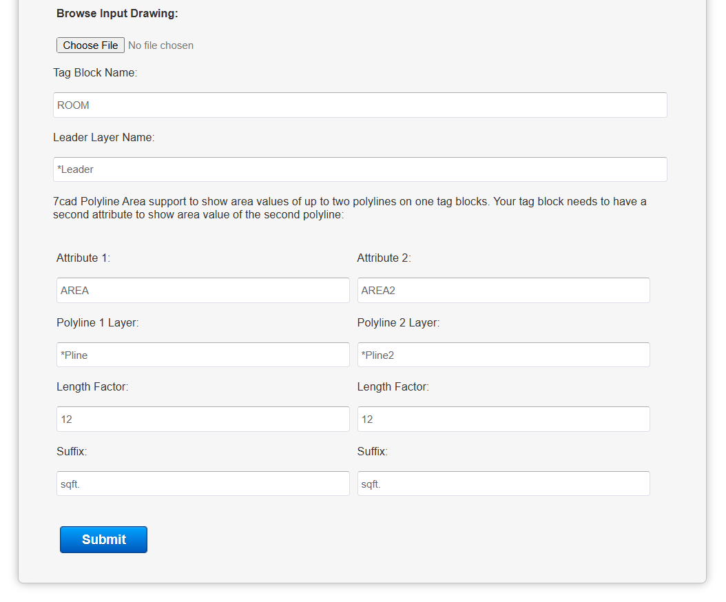Focus the Length Factor field under Polyline 2 Layer

tap(503, 419)
